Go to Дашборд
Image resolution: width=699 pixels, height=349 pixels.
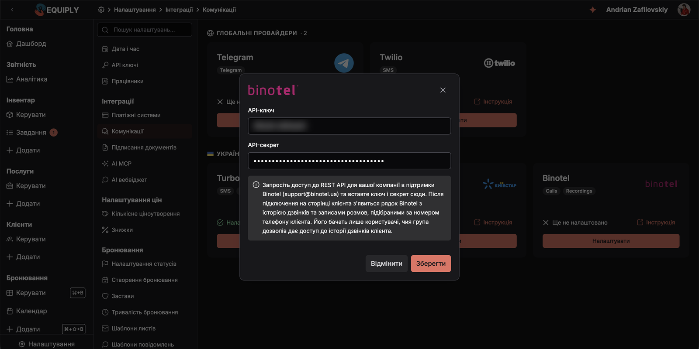[x=26, y=44]
